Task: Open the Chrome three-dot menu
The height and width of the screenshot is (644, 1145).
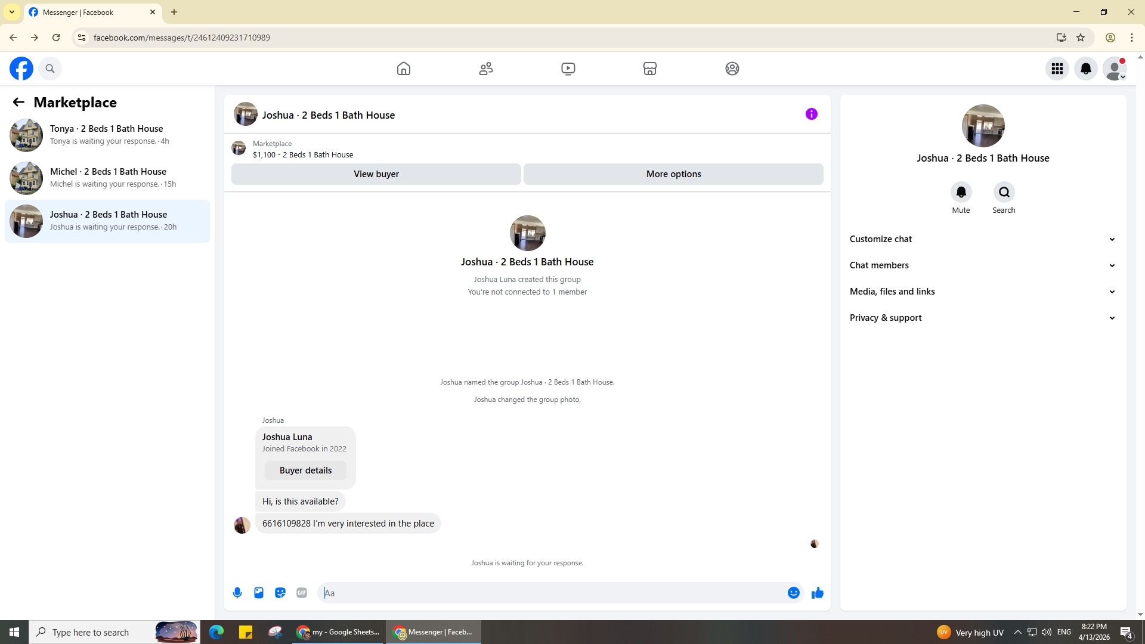Action: tap(1132, 38)
